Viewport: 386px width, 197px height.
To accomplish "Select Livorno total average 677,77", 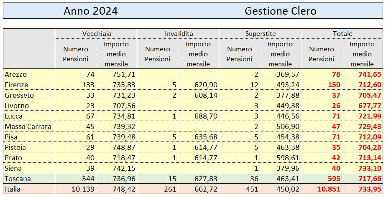I will click(370, 106).
